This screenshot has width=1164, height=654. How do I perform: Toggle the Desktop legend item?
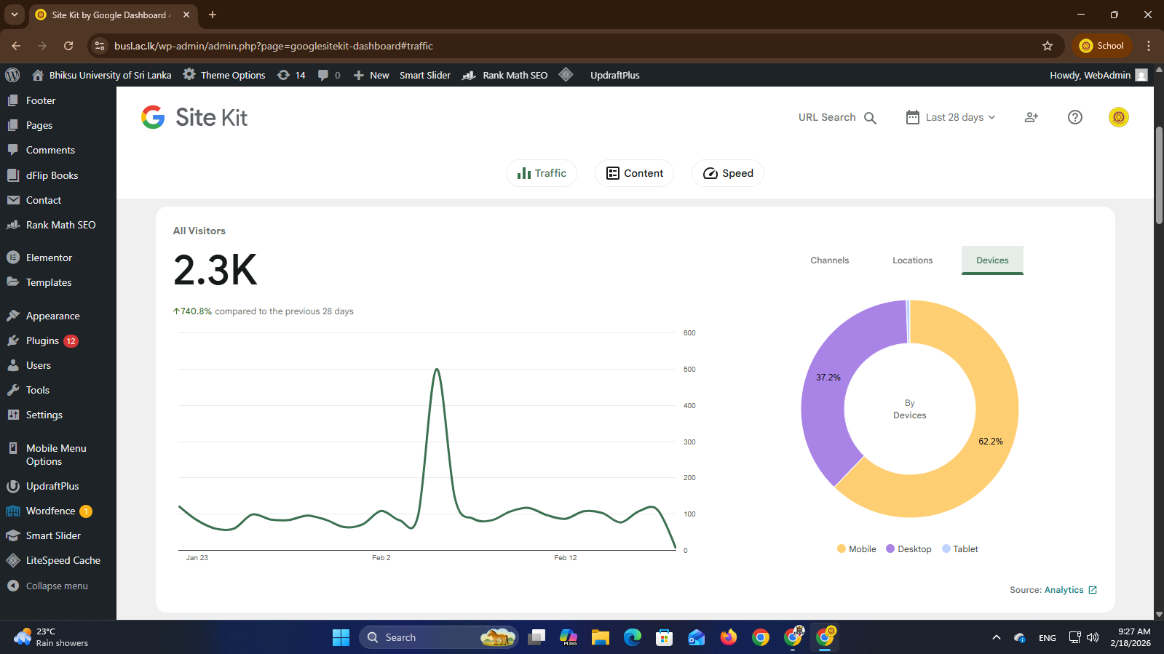point(908,549)
